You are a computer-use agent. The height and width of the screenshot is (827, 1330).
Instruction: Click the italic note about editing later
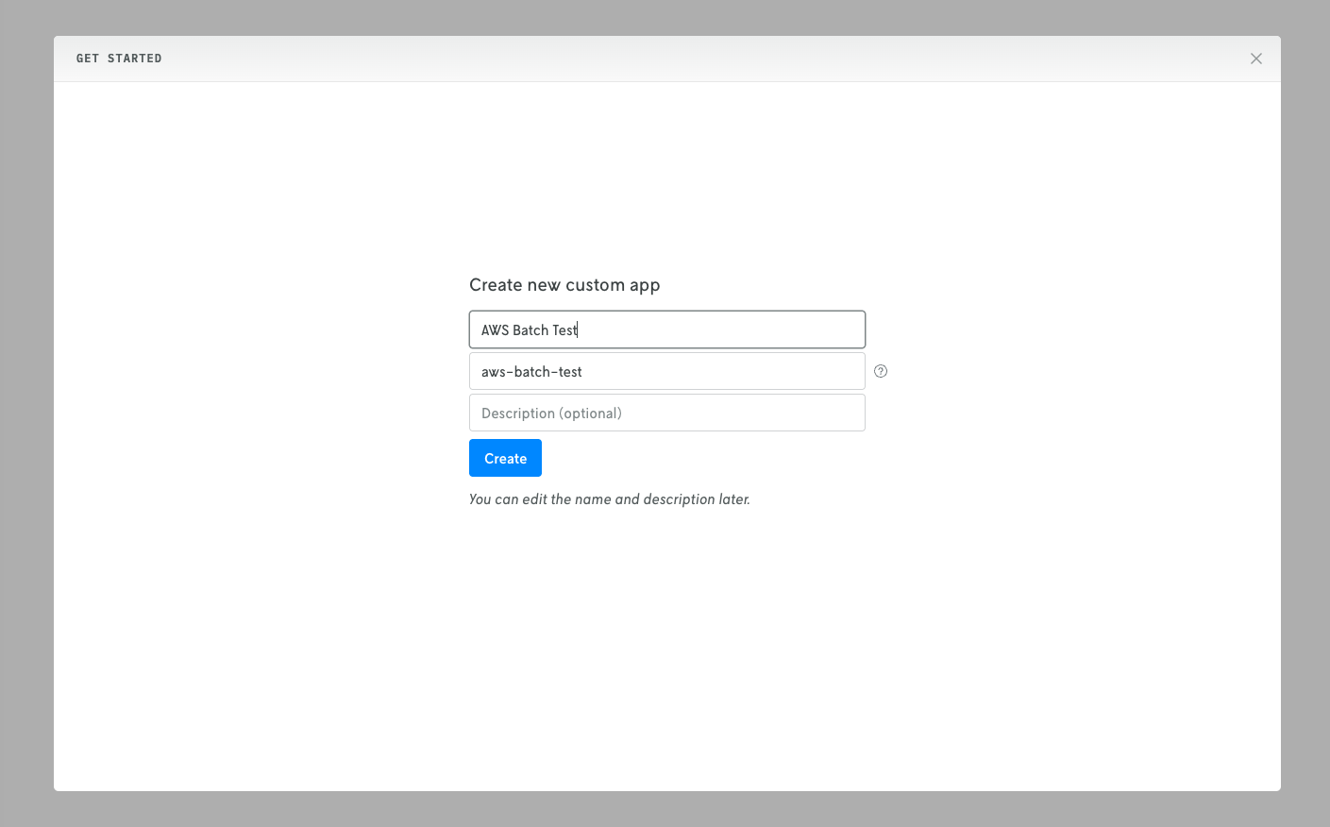coord(609,498)
